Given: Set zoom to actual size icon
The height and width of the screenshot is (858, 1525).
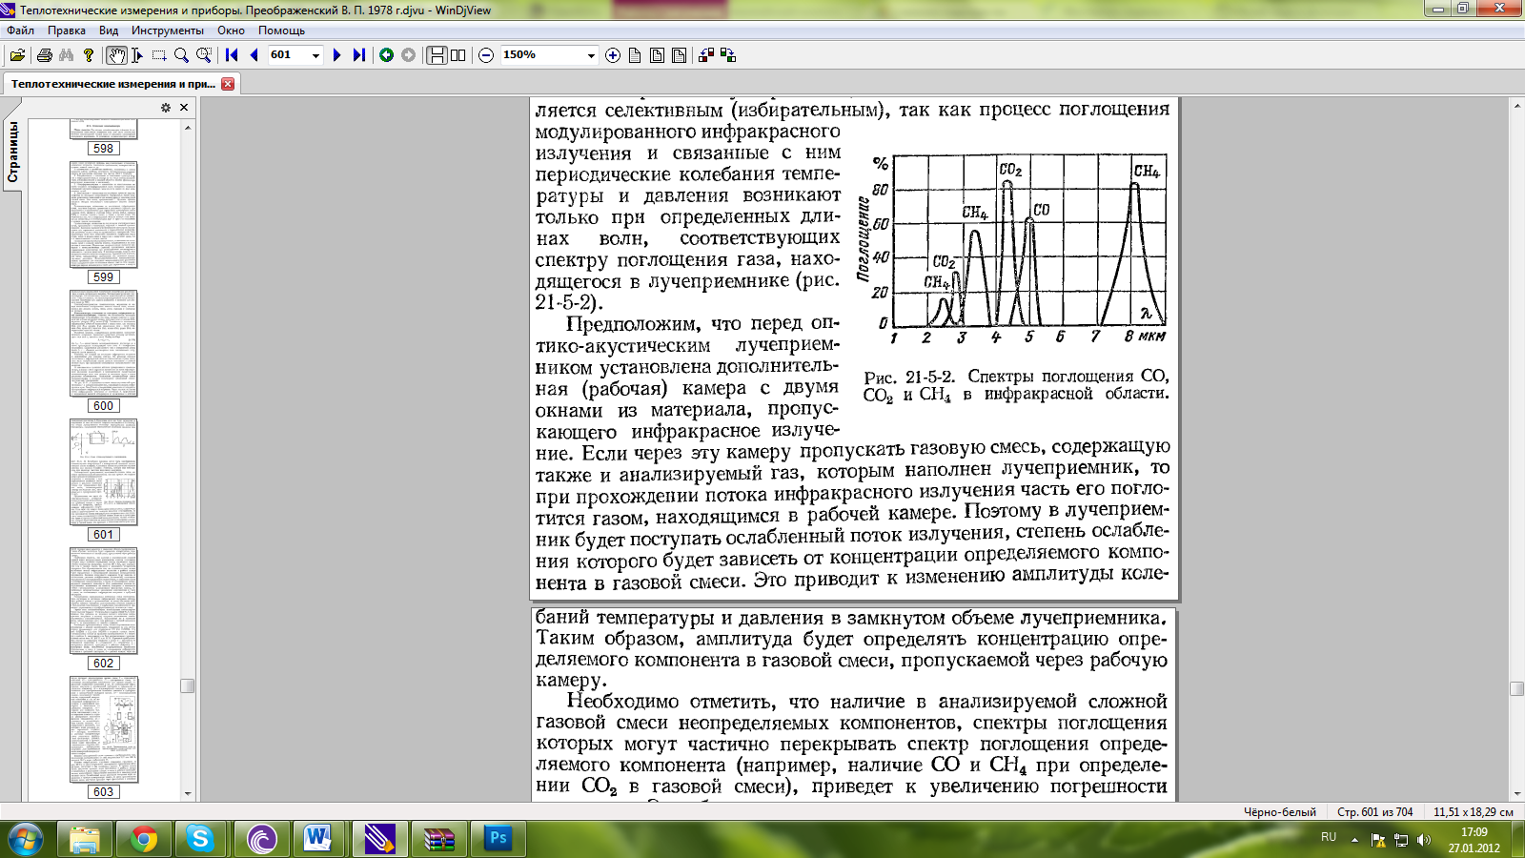Looking at the screenshot, I should point(635,55).
